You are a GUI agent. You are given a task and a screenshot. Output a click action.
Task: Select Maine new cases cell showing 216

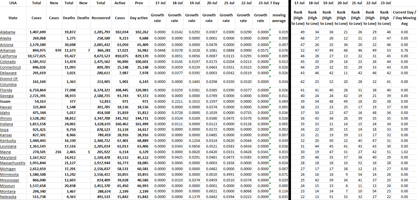click(54, 152)
